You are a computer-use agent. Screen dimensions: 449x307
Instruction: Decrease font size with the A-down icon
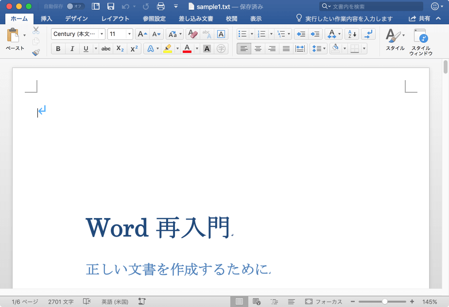tap(156, 34)
